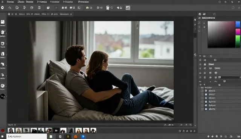
Task: Click the couple photo on the canvas
Action: pyautogui.click(x=101, y=71)
